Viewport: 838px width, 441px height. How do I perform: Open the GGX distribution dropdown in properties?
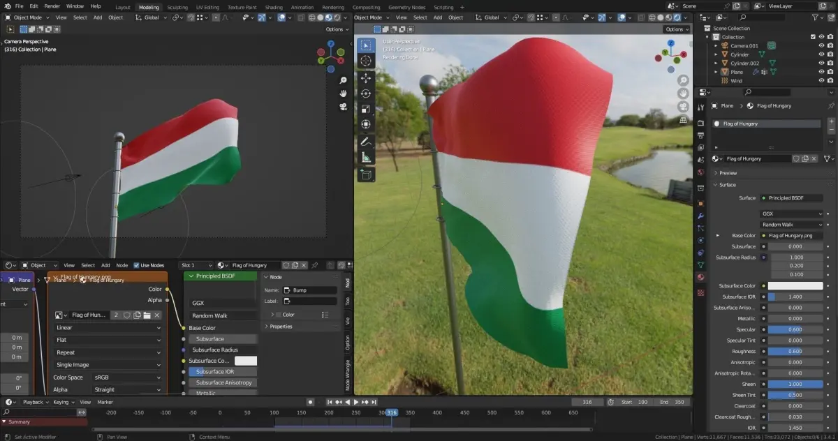793,214
